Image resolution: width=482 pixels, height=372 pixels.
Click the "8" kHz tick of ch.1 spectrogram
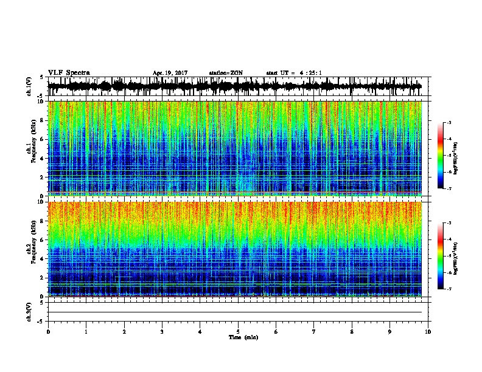42,120
